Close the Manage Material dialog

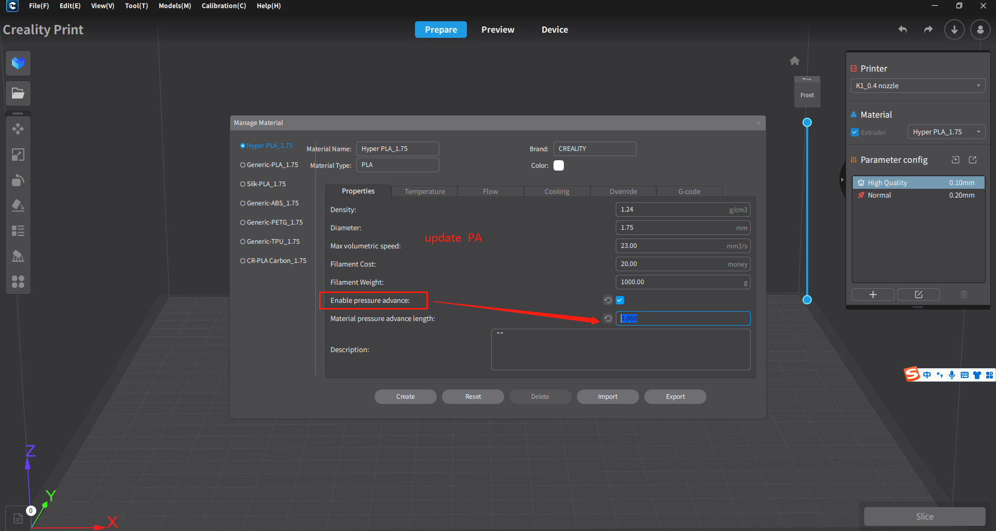pos(758,123)
